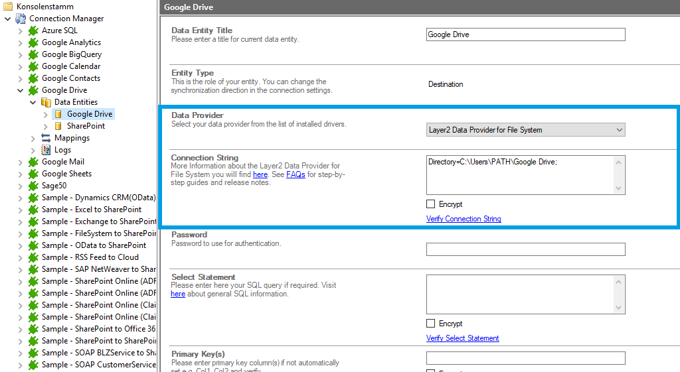Expand the SharePoint data entity node

click(x=46, y=127)
